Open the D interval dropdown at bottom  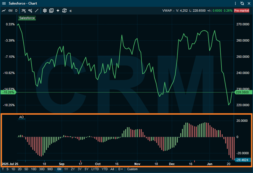pyautogui.click(x=120, y=169)
